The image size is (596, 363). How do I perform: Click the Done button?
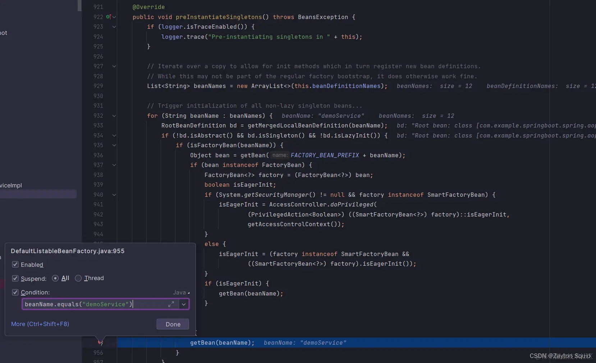[x=173, y=324]
